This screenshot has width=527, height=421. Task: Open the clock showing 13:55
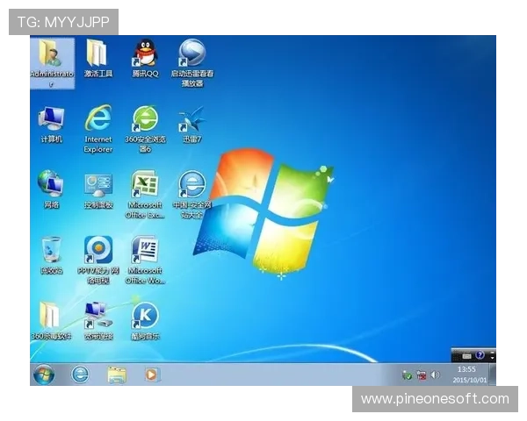click(x=469, y=375)
